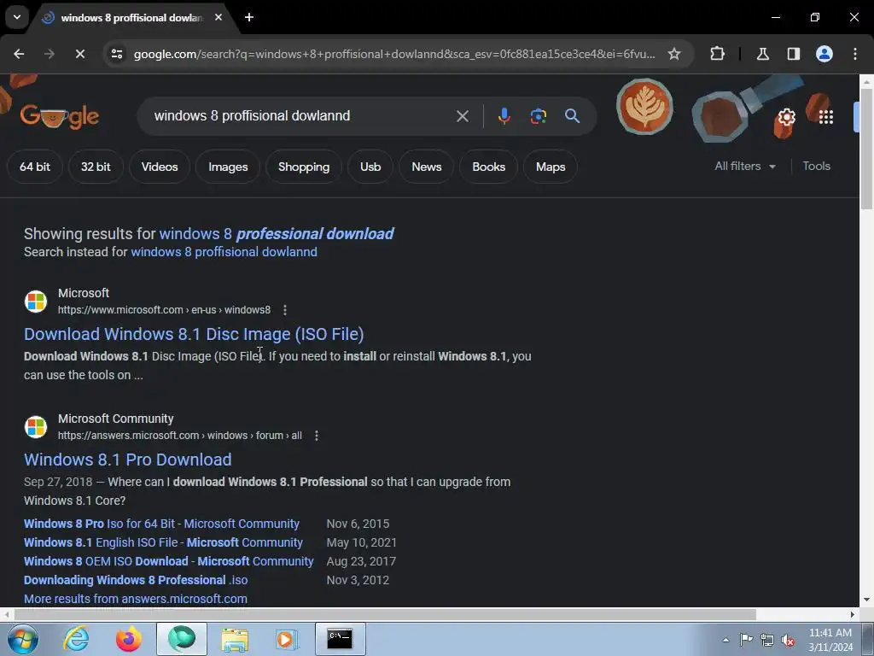This screenshot has width=874, height=656.
Task: Open the Extensions puzzle icon
Action: (717, 54)
